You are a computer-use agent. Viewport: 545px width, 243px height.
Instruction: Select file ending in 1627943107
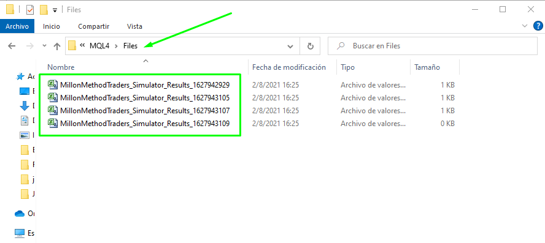(145, 111)
